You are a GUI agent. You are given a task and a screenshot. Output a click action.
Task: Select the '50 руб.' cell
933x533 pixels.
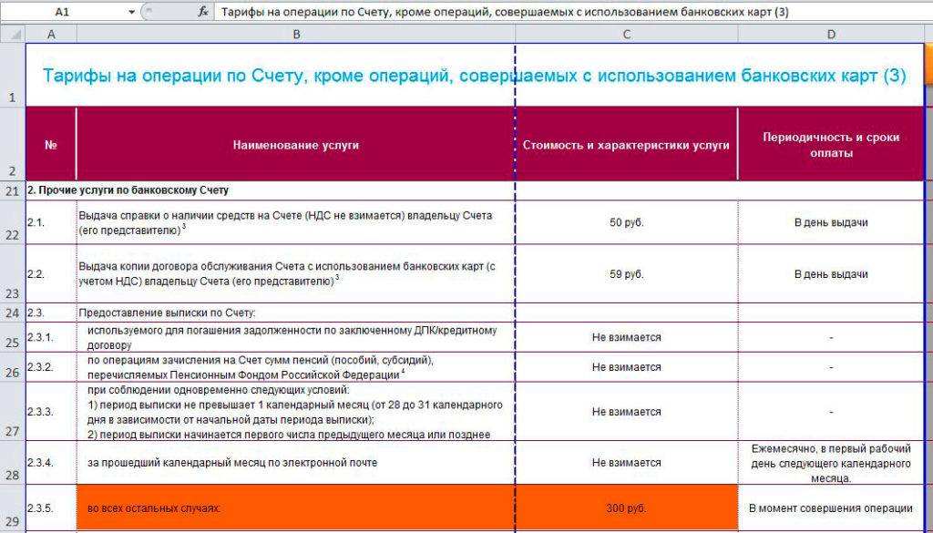pos(626,223)
